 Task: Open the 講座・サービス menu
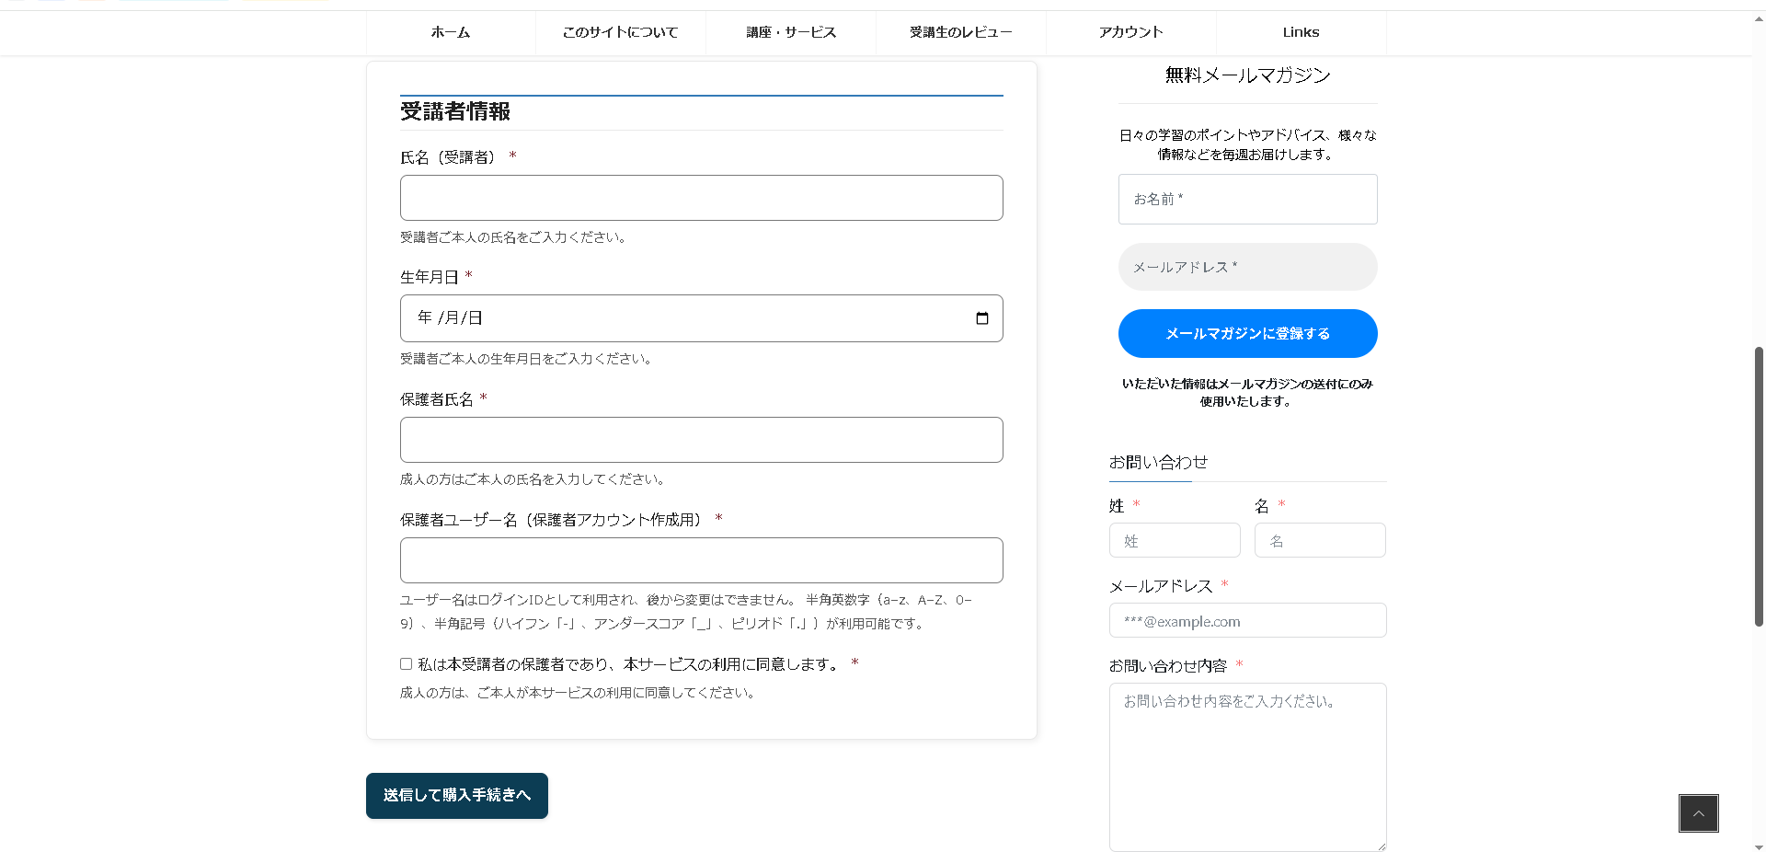[x=791, y=32]
